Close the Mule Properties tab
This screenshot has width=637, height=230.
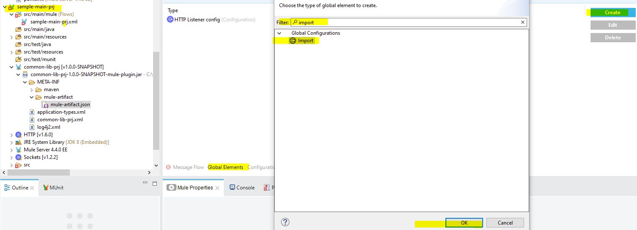[217, 188]
